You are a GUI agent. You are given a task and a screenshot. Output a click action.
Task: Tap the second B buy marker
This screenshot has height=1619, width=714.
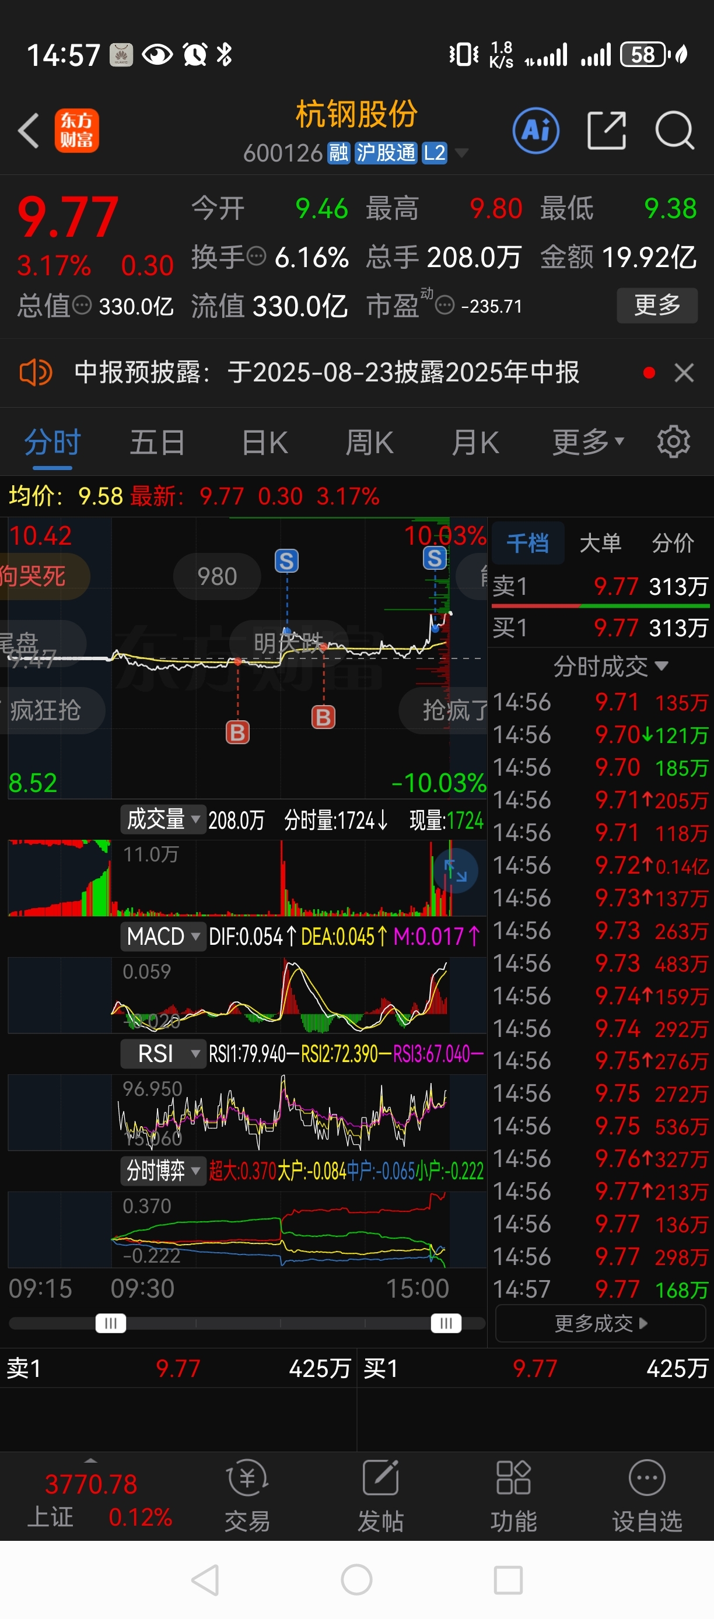(324, 717)
